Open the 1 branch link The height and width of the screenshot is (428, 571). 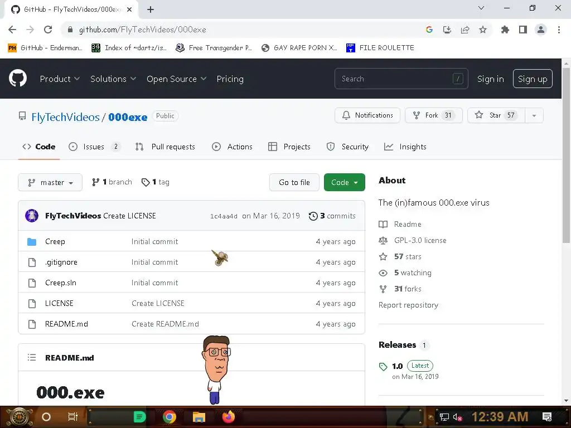[112, 182]
